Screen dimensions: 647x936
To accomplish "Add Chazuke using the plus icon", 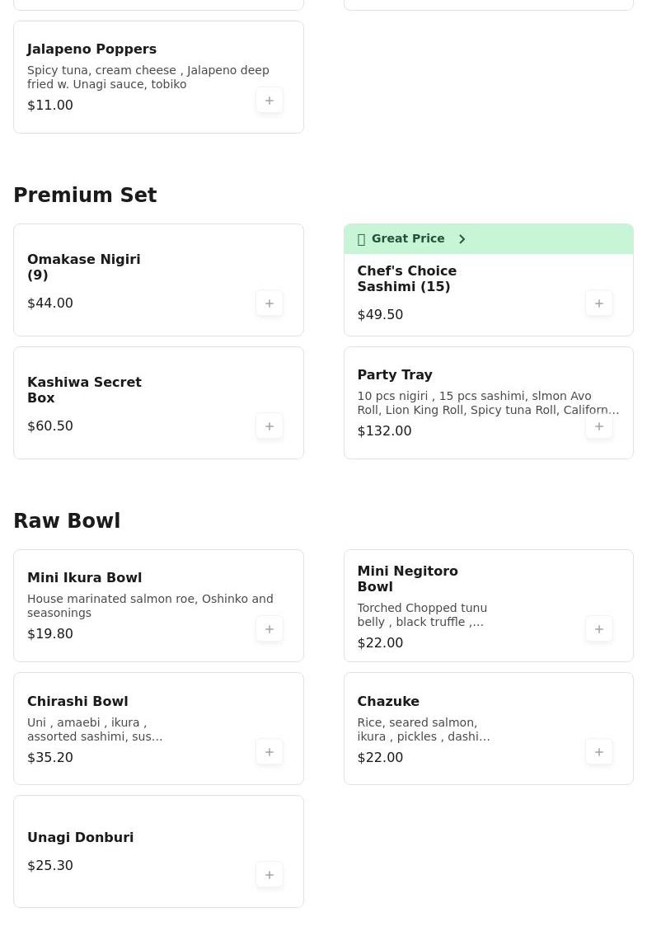I will (x=599, y=752).
